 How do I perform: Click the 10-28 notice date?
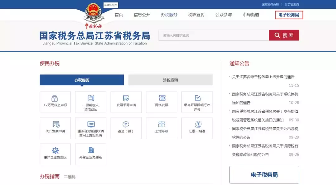tap(294, 103)
